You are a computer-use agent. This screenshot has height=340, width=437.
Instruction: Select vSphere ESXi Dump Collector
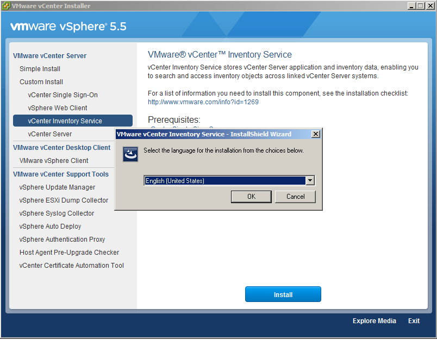pyautogui.click(x=64, y=200)
